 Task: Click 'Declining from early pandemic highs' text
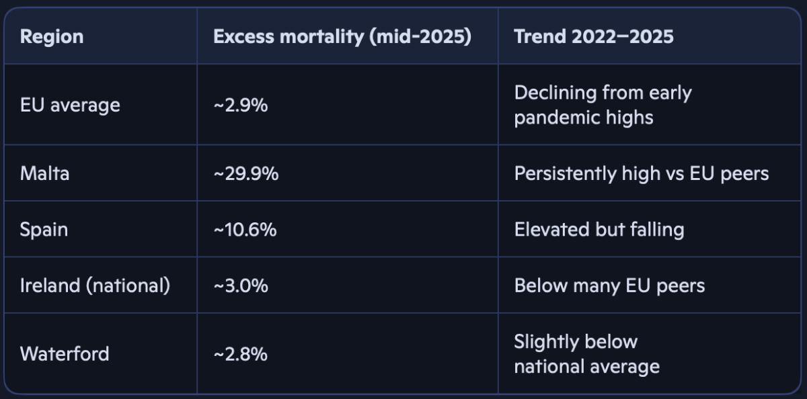[x=603, y=105]
